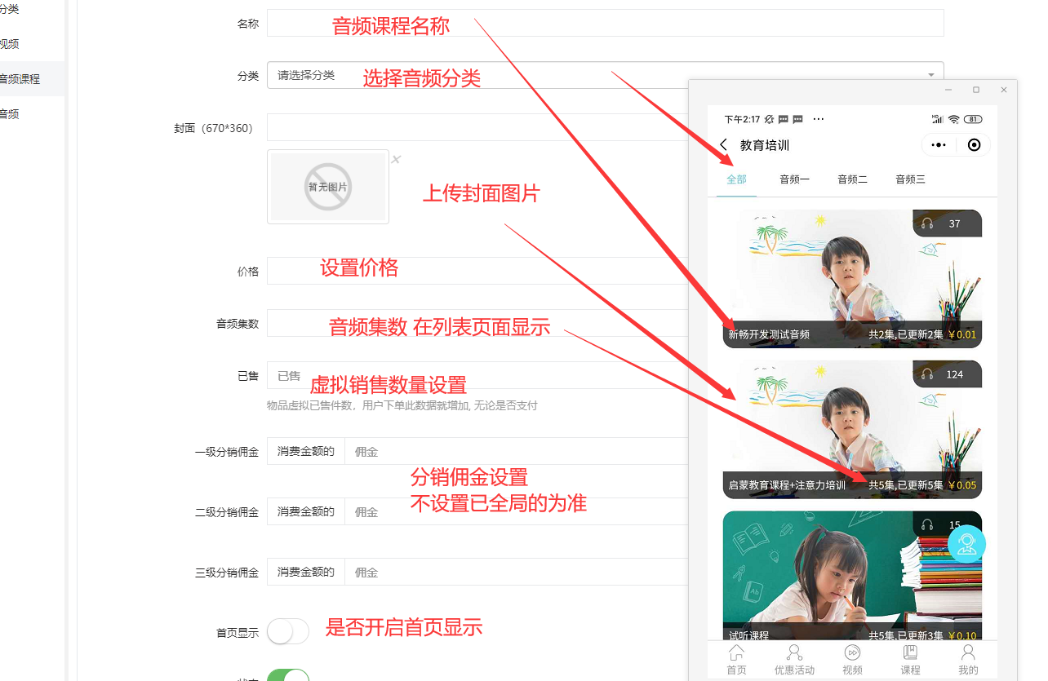
Task: Click the 一级分销佣金 commission input
Action: [x=517, y=451]
